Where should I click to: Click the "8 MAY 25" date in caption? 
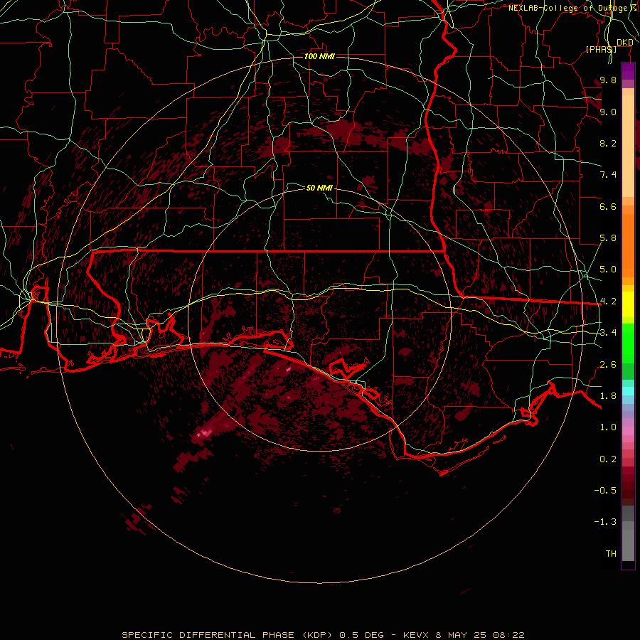[462, 635]
